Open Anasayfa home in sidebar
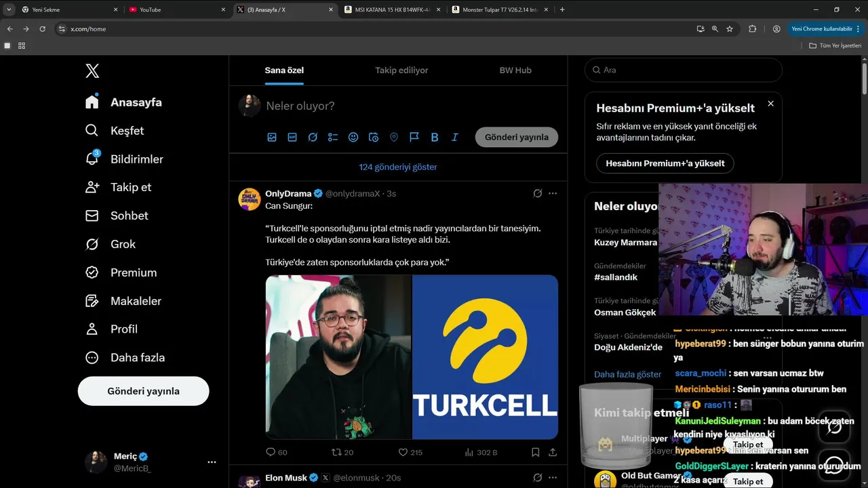Screen dimensions: 868x488 point(123,102)
